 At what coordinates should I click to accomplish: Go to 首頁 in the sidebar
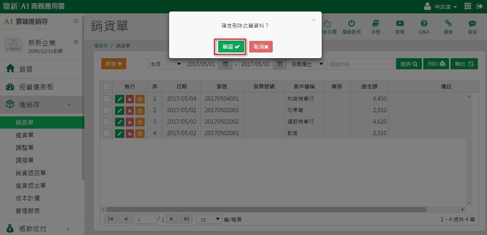click(x=42, y=69)
